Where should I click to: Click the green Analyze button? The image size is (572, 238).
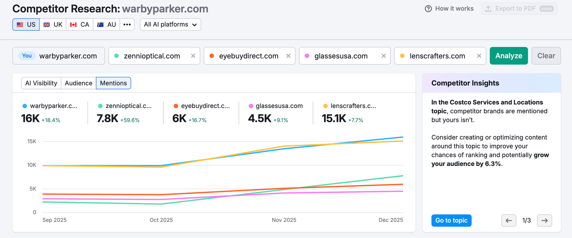tap(509, 56)
